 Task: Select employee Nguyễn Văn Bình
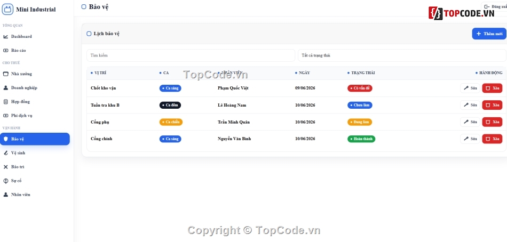tap(234, 139)
